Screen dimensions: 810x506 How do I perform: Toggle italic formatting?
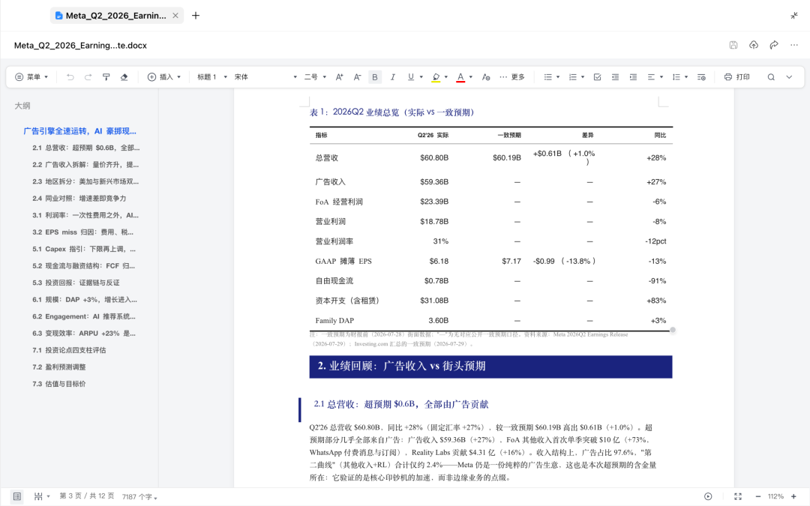(392, 77)
